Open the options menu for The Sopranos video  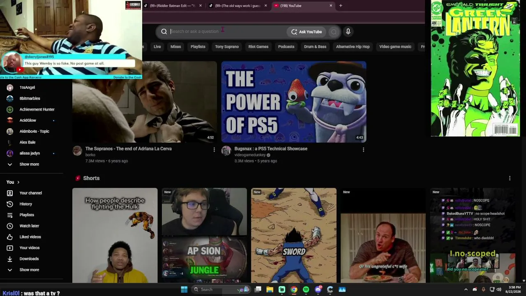pos(214,150)
